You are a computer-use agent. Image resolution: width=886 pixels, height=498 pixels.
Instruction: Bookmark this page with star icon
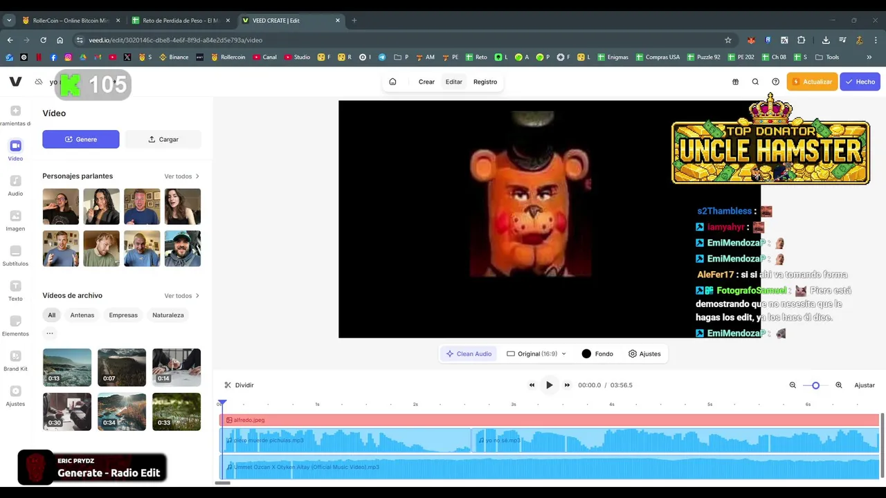tap(727, 40)
